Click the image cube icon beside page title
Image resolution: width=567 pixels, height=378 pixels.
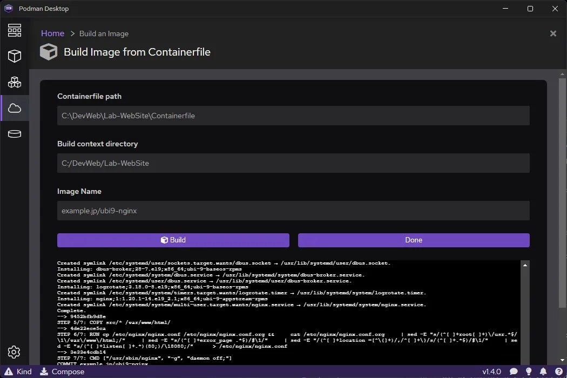(x=49, y=52)
